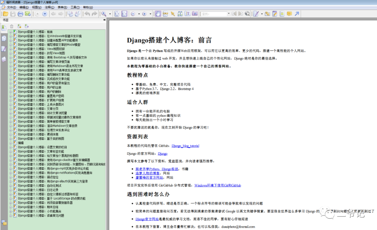Click into the 查找 find text field
The width and height of the screenshot is (377, 230).
click(x=214, y=14)
